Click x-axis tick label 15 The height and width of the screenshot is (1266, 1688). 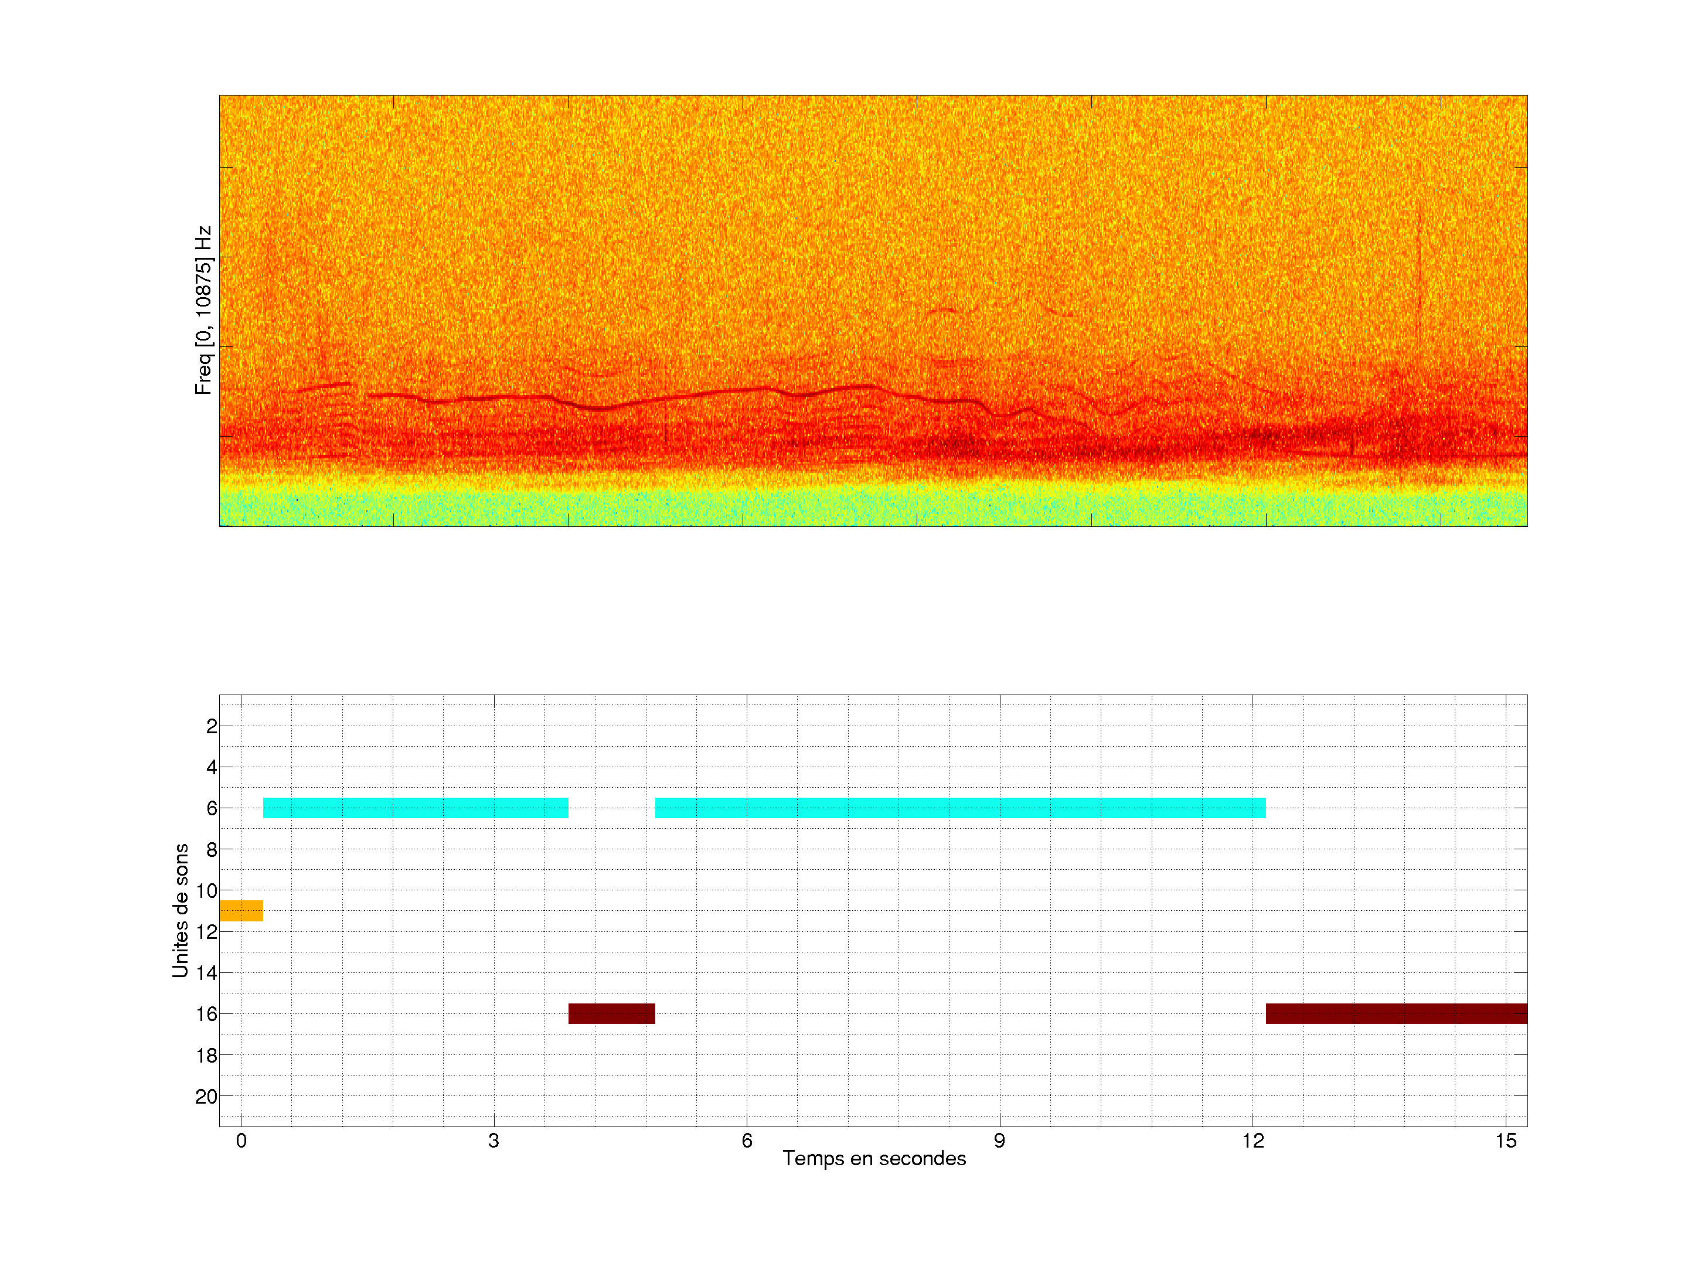(1505, 1141)
